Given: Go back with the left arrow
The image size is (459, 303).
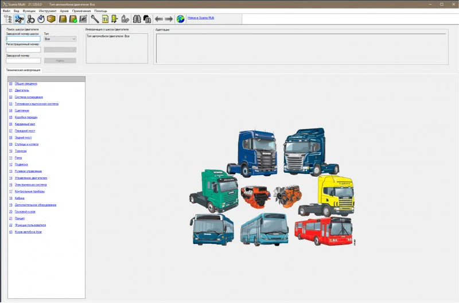Looking at the screenshot, I should point(159,20).
